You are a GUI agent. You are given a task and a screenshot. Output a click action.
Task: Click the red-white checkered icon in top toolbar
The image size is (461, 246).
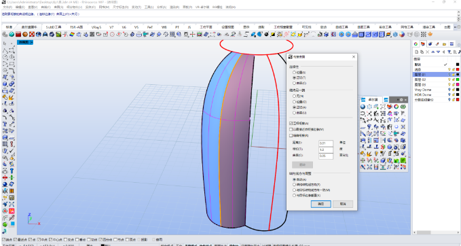(32, 35)
